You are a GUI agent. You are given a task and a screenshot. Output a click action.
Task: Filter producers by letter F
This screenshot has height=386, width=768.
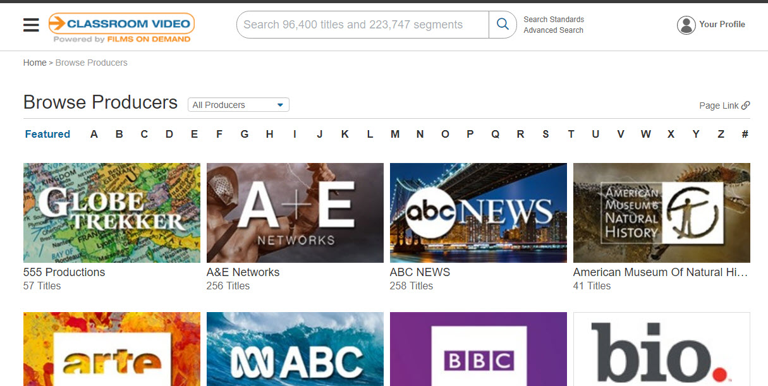pos(219,134)
